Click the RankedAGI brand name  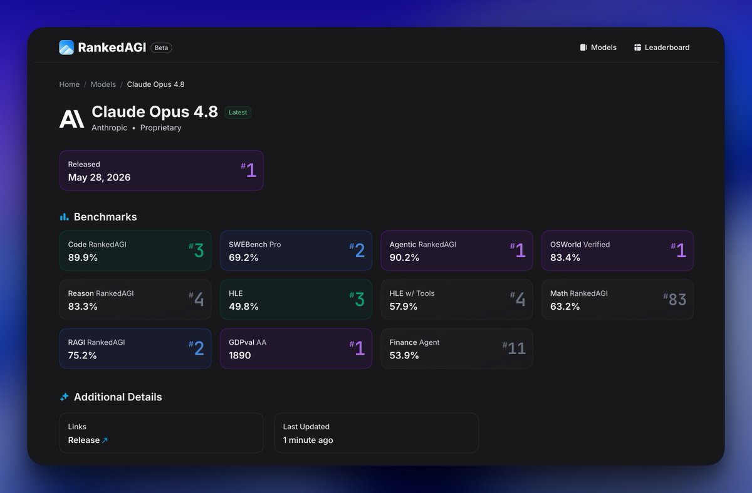pyautogui.click(x=112, y=48)
